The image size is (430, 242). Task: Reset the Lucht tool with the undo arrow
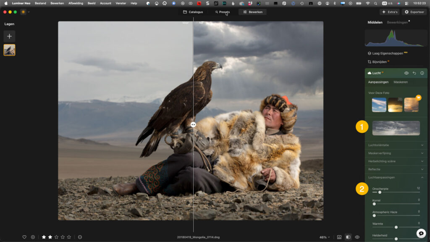[414, 73]
